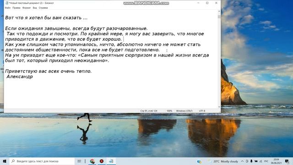Open the Файл menu
This screenshot has width=293, height=165.
[x=8, y=8]
